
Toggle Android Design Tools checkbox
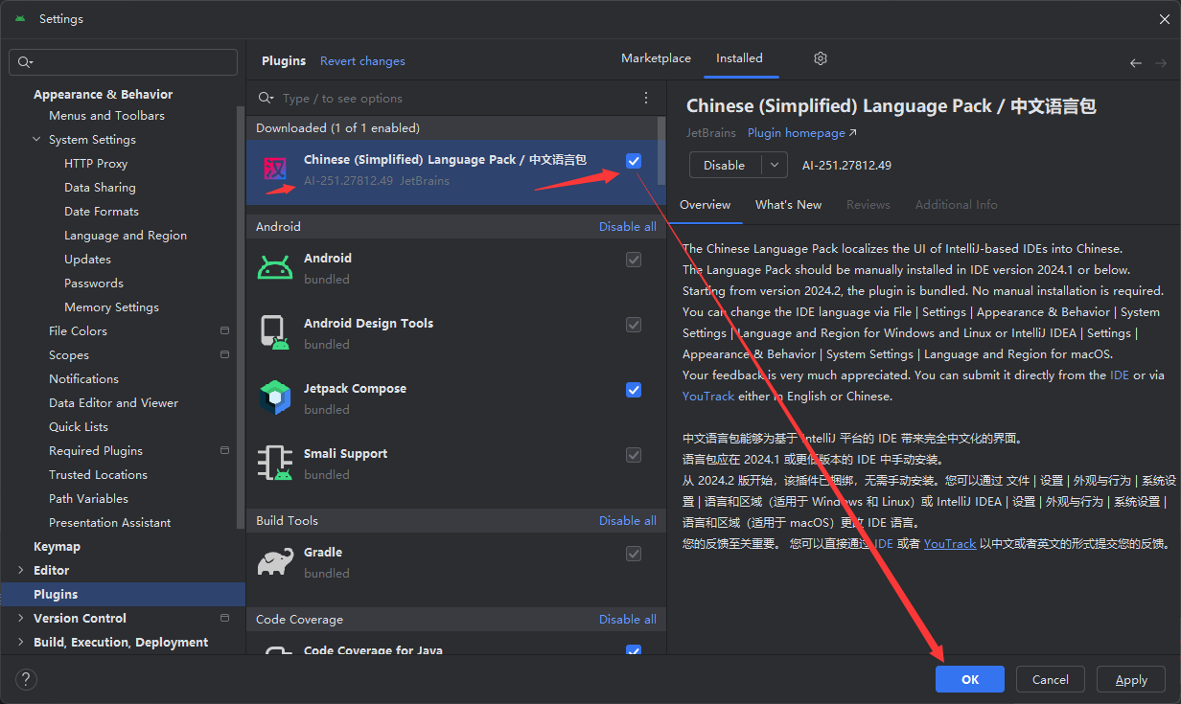634,325
